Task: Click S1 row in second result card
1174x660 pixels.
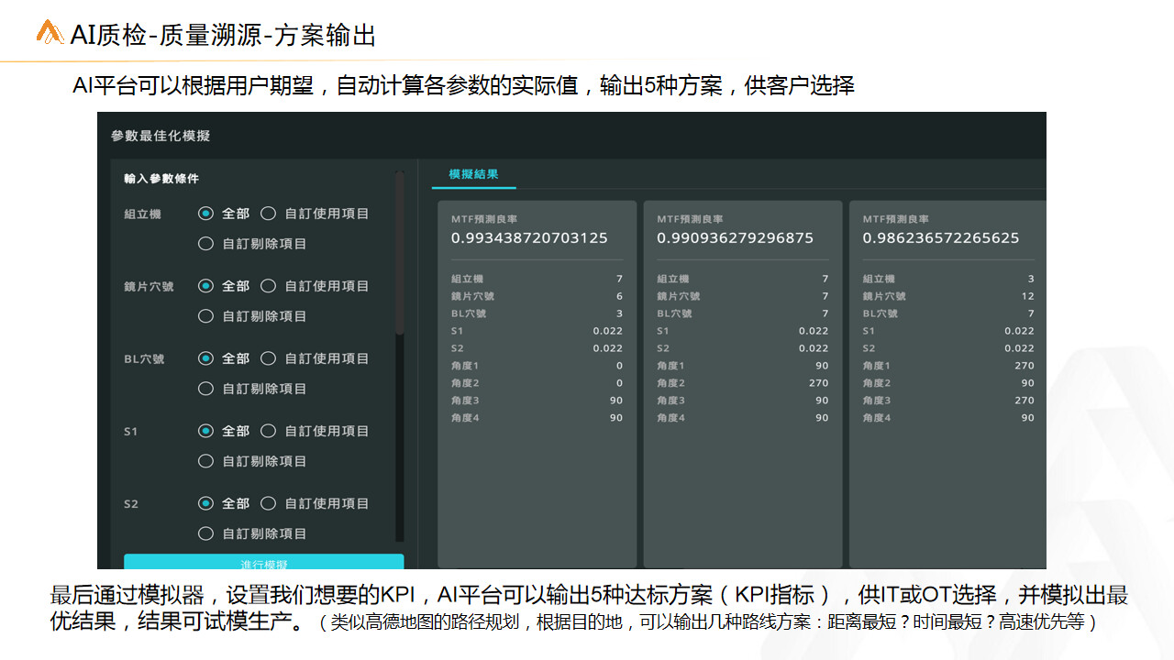Action: (x=743, y=331)
